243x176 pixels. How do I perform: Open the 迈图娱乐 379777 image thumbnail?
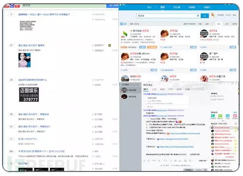[29, 95]
